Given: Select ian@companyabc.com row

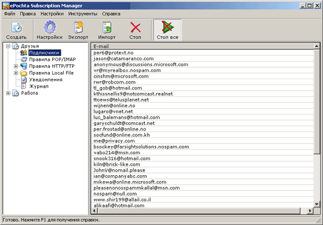Looking at the screenshot, I should pos(203,176).
